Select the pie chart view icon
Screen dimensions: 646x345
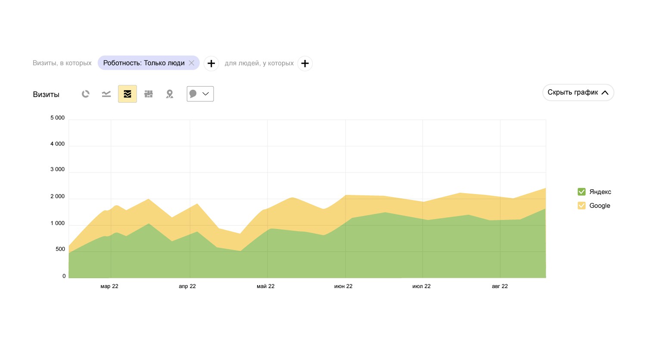86,94
